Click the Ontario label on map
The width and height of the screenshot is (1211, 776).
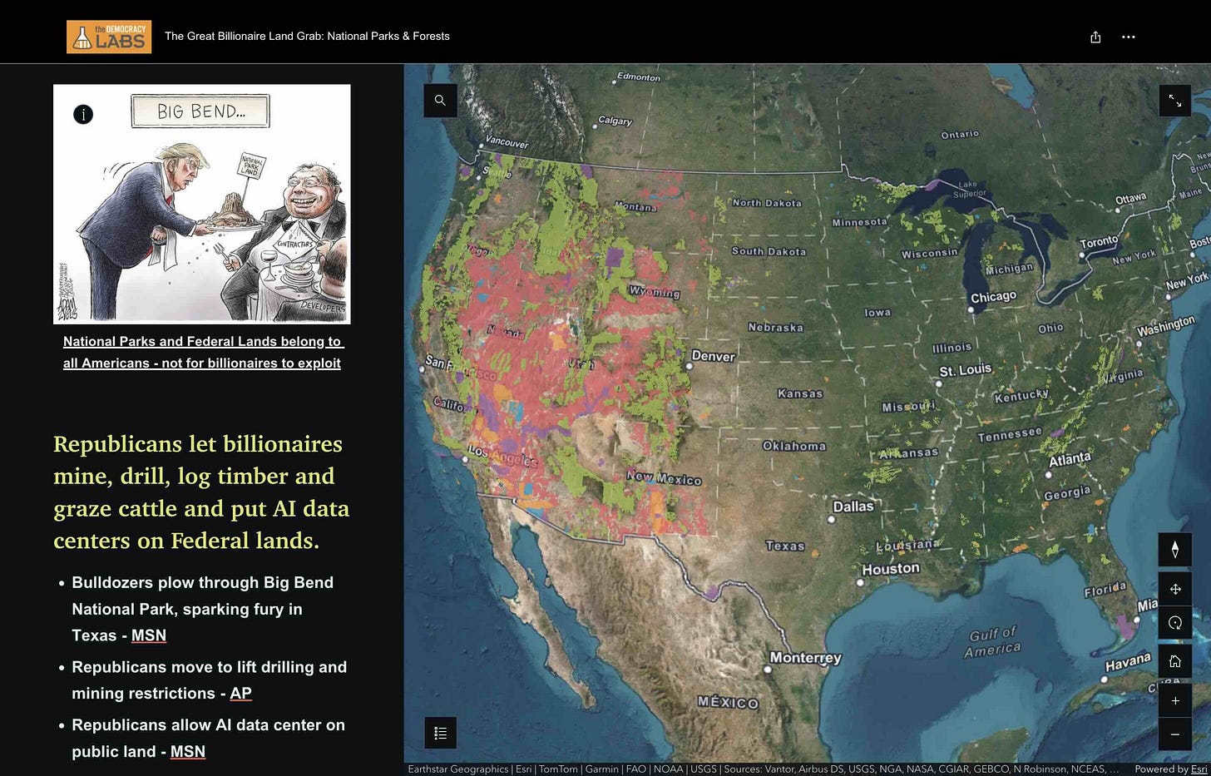(960, 134)
